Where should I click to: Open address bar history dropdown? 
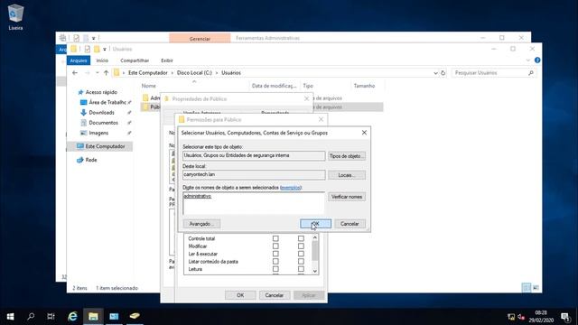(435, 73)
